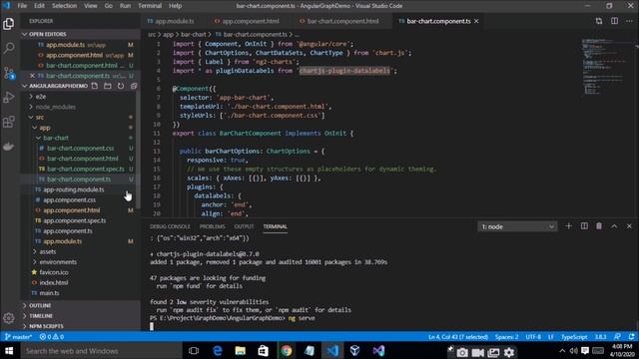The image size is (639, 359).
Task: Collapse the app folder
Action: point(44,128)
